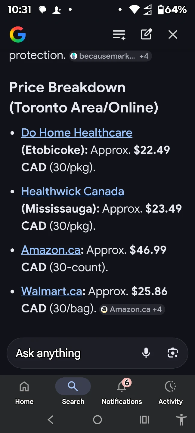195x433 pixels.
Task: Expand becausemark... +4 sources chip
Action: 110,56
